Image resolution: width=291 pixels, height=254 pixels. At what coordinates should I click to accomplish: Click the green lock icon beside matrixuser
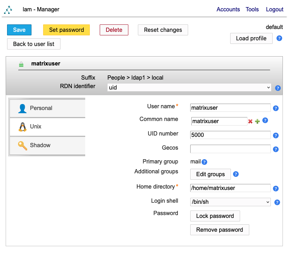pos(21,64)
